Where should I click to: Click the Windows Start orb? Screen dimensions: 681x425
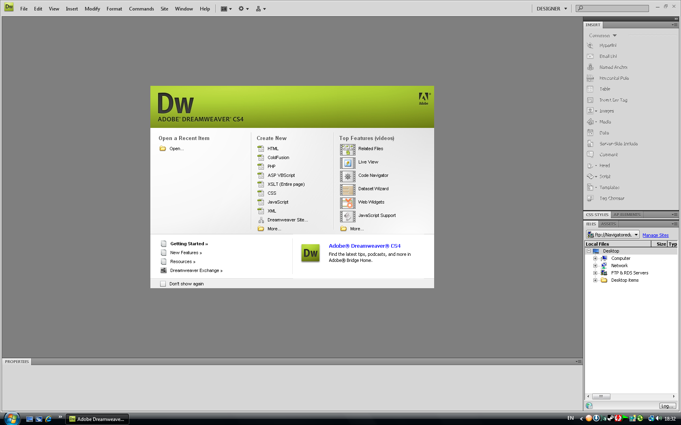(x=11, y=419)
